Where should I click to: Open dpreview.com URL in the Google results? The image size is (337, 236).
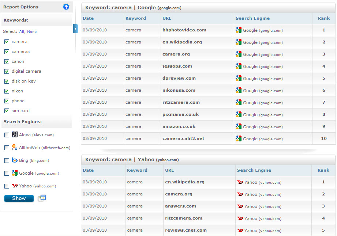click(x=179, y=78)
